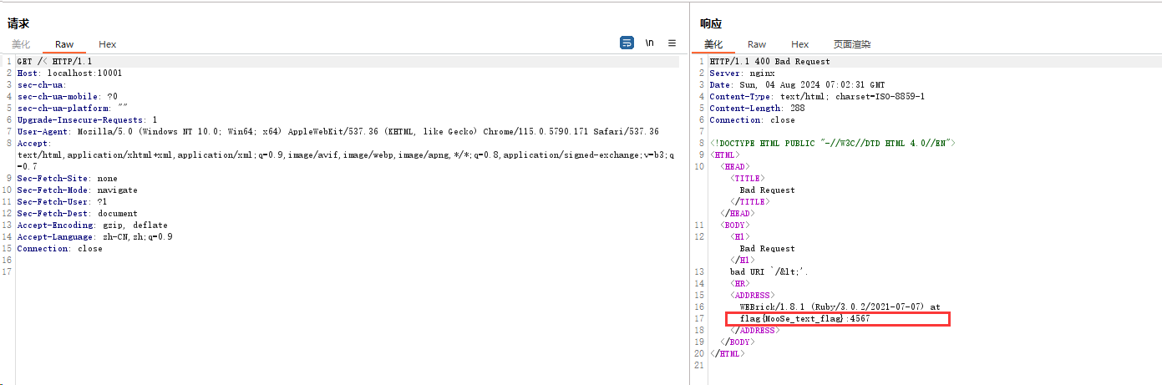The image size is (1162, 385).
Task: Click the highlighted flag{MooSe_text_flag} text
Action: (784, 319)
